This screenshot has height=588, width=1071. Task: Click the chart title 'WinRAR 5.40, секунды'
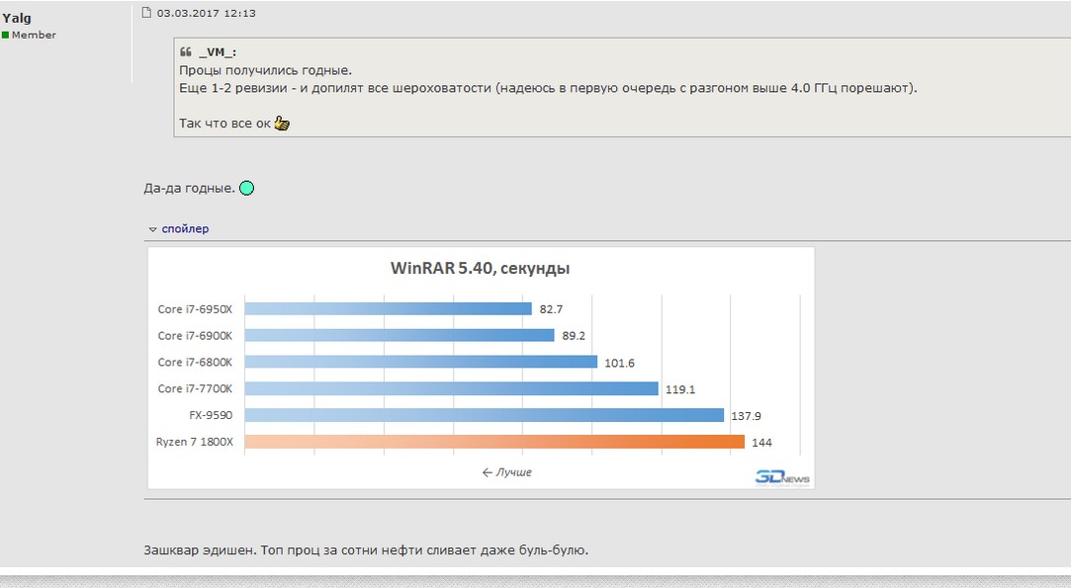pos(481,268)
